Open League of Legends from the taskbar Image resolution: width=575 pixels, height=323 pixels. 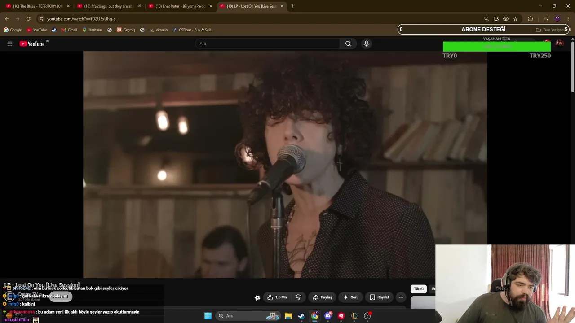[354, 316]
